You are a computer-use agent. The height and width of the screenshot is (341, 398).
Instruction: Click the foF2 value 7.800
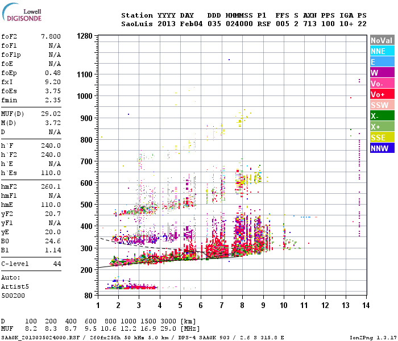(51, 36)
